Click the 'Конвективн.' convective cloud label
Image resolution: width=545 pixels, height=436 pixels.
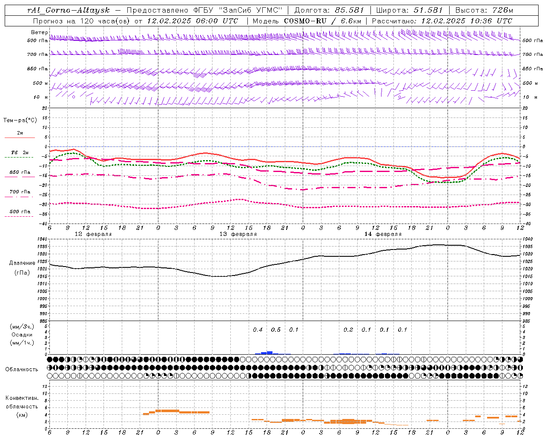[22, 398]
